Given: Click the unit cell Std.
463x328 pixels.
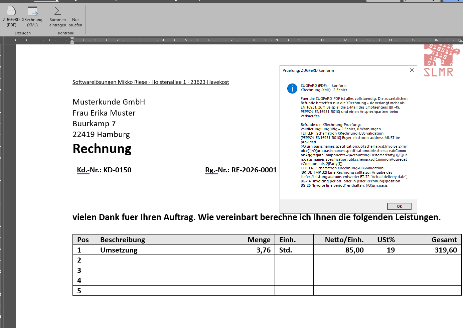Looking at the screenshot, I should (x=294, y=250).
